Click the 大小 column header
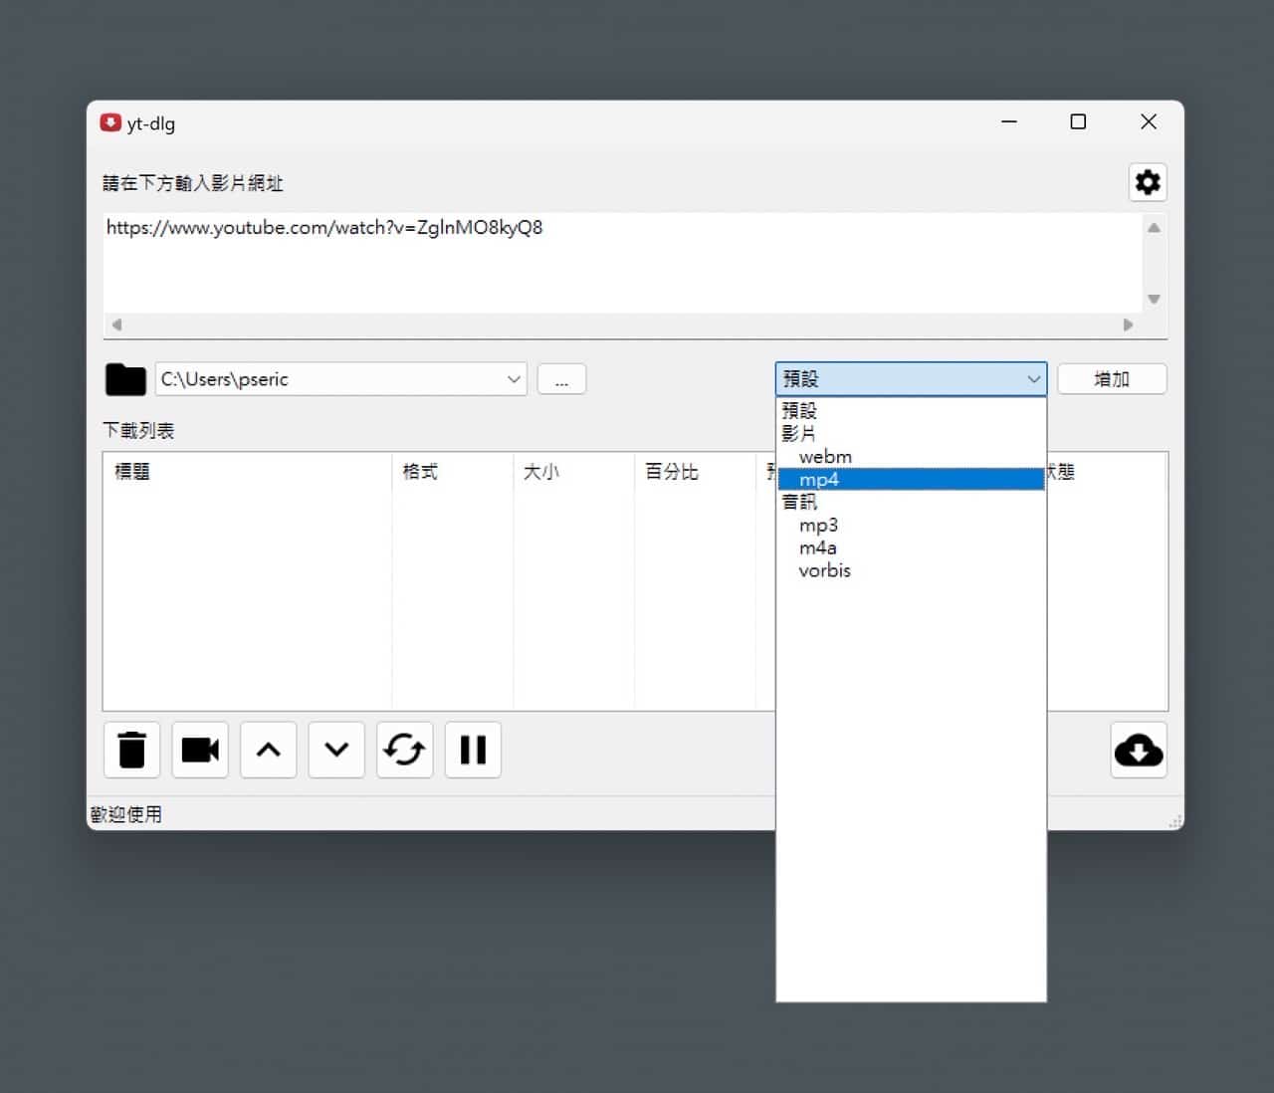1274x1093 pixels. 573,472
